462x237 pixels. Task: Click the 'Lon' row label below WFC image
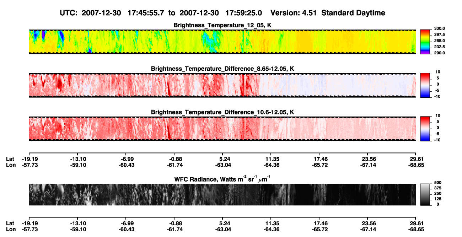click(10, 229)
